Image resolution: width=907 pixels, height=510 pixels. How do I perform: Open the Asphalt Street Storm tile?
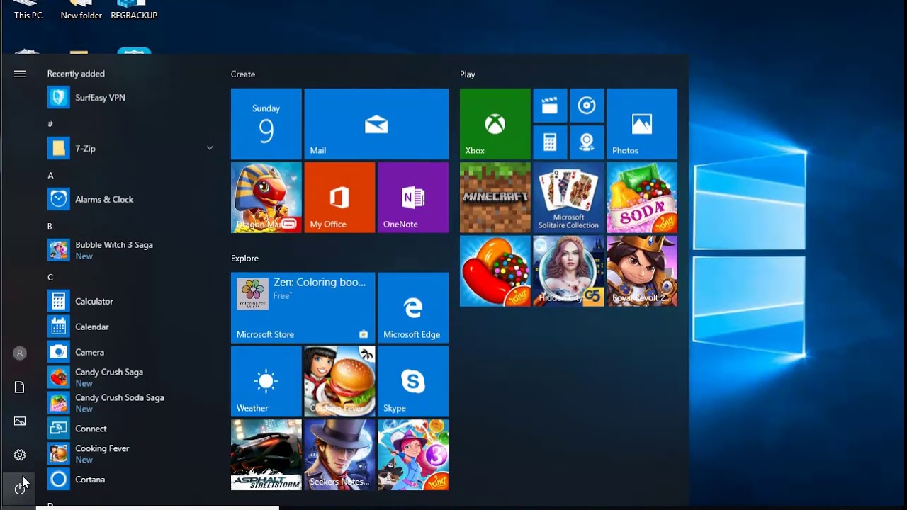coord(266,455)
